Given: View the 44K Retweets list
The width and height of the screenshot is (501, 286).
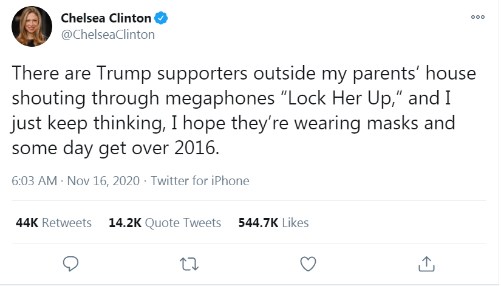Looking at the screenshot, I should (x=53, y=223).
